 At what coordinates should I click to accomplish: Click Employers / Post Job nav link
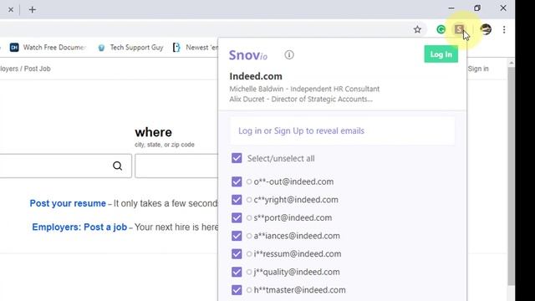[25, 69]
